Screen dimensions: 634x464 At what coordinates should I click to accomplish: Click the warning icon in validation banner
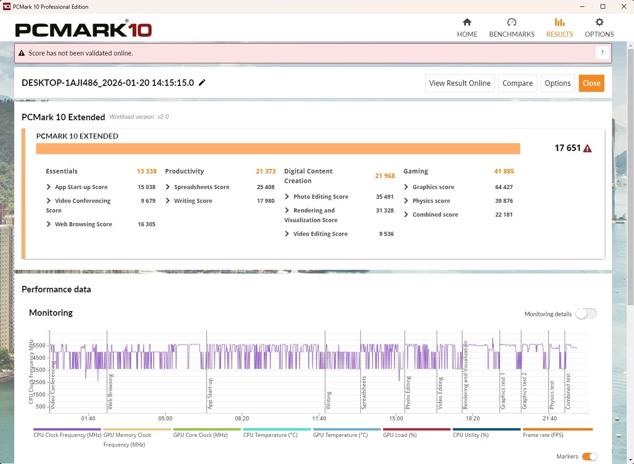(x=22, y=53)
